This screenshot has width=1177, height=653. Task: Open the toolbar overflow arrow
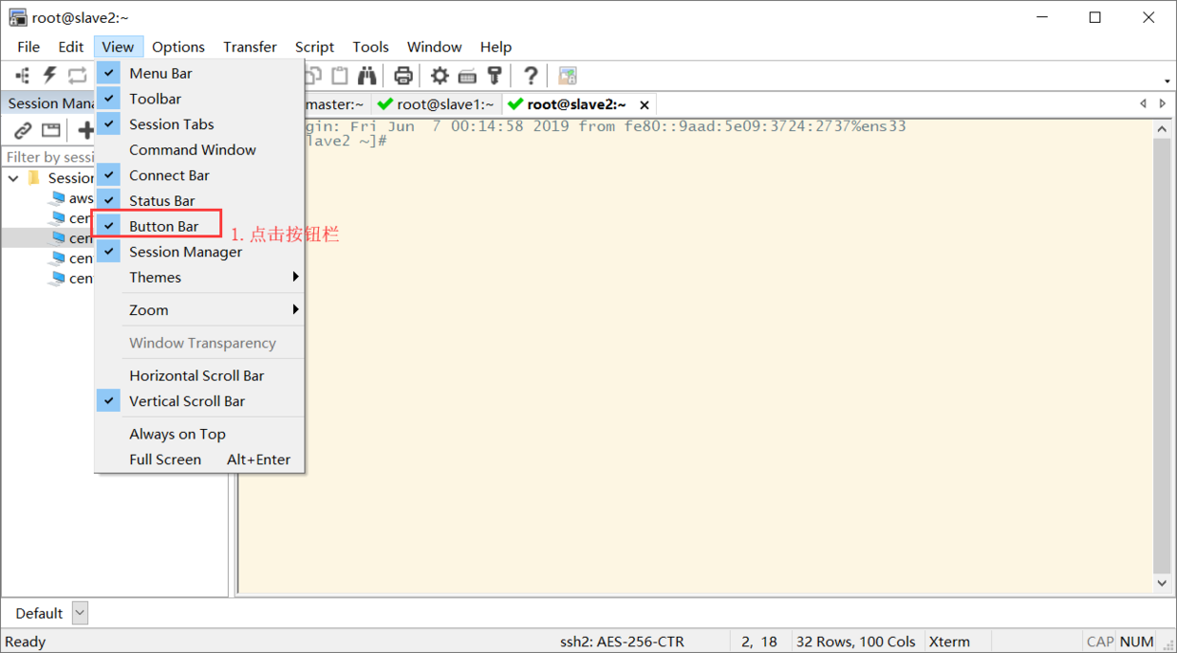pyautogui.click(x=1167, y=81)
